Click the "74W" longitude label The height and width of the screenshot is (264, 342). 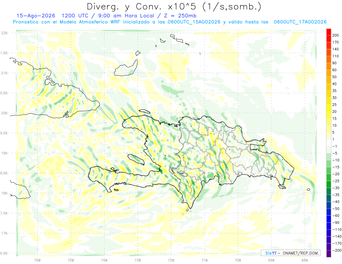coord(104,260)
